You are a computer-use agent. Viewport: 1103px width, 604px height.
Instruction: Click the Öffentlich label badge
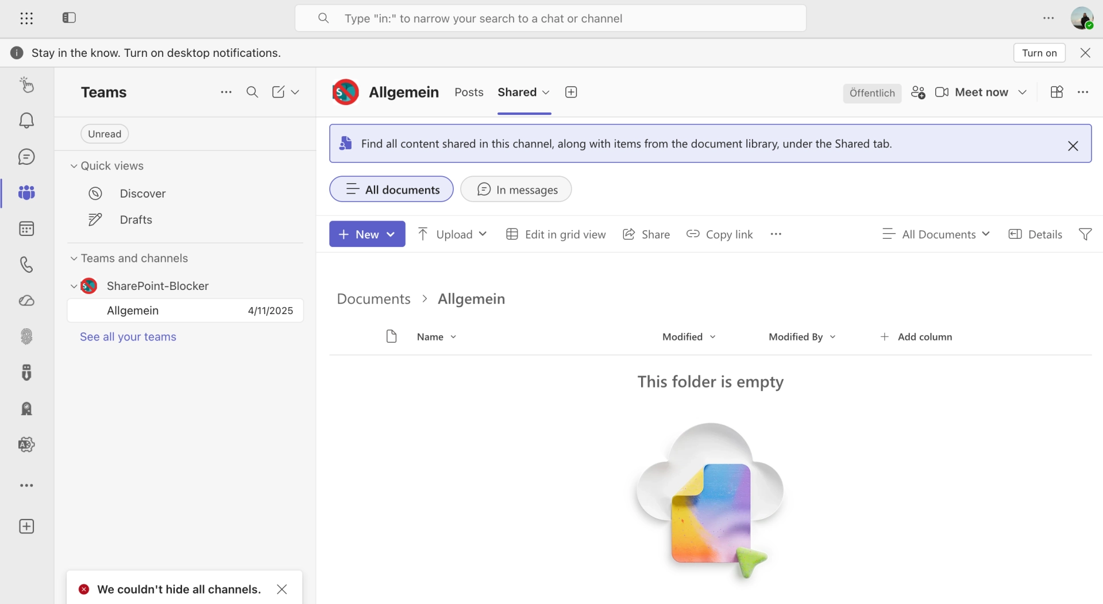(872, 93)
